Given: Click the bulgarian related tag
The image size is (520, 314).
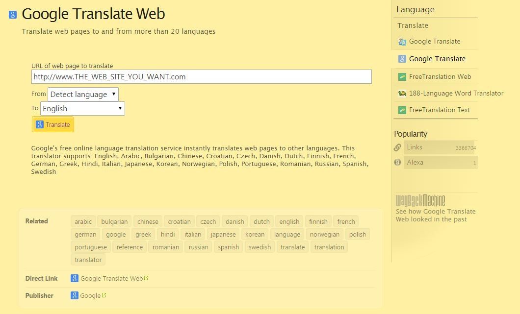Looking at the screenshot, I should click(114, 221).
